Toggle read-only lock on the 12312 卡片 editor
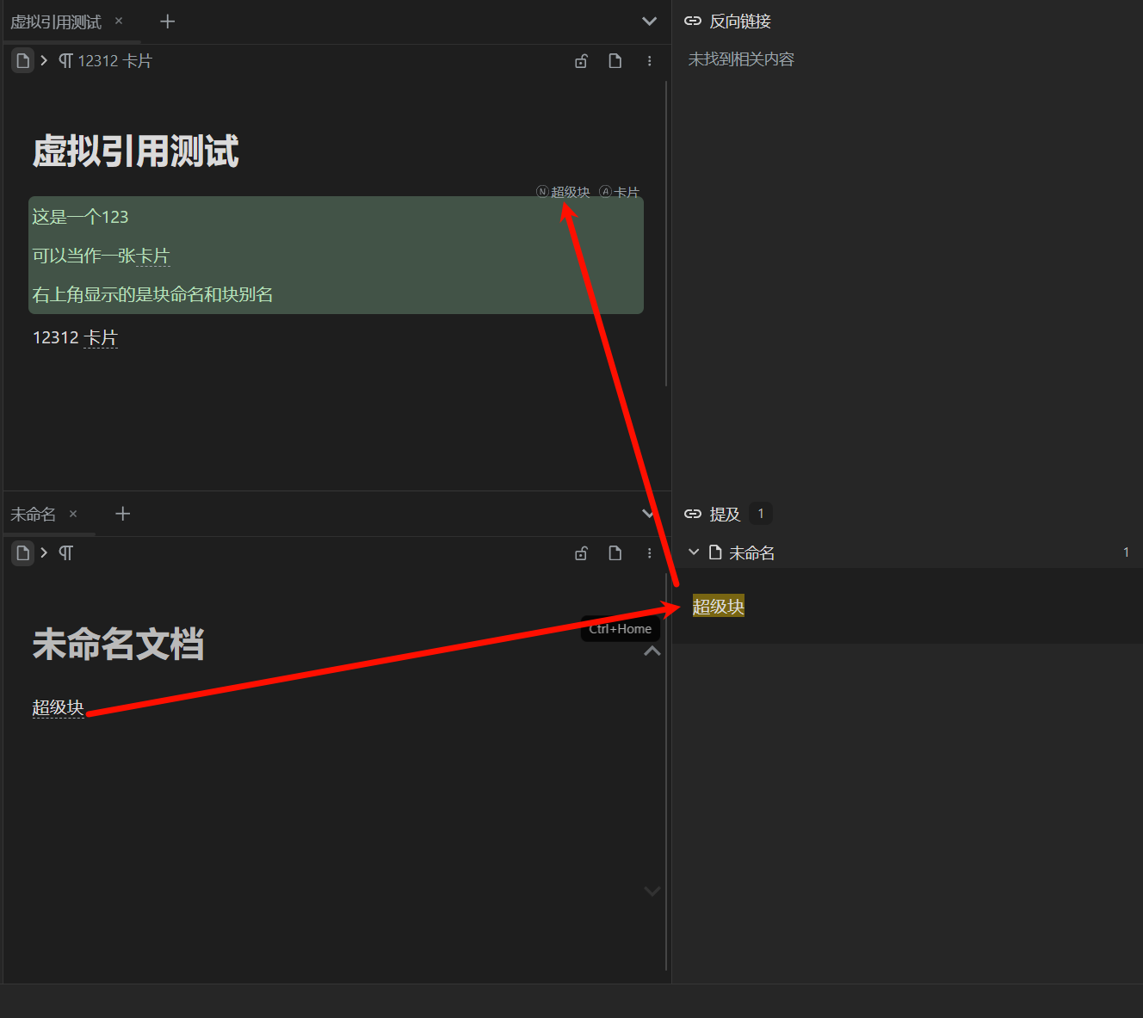Image resolution: width=1143 pixels, height=1018 pixels. [x=581, y=60]
